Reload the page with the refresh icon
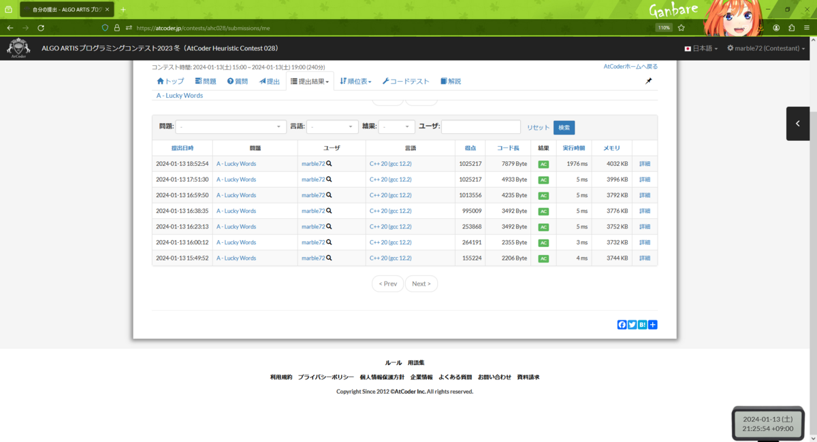This screenshot has height=442, width=817. point(41,28)
